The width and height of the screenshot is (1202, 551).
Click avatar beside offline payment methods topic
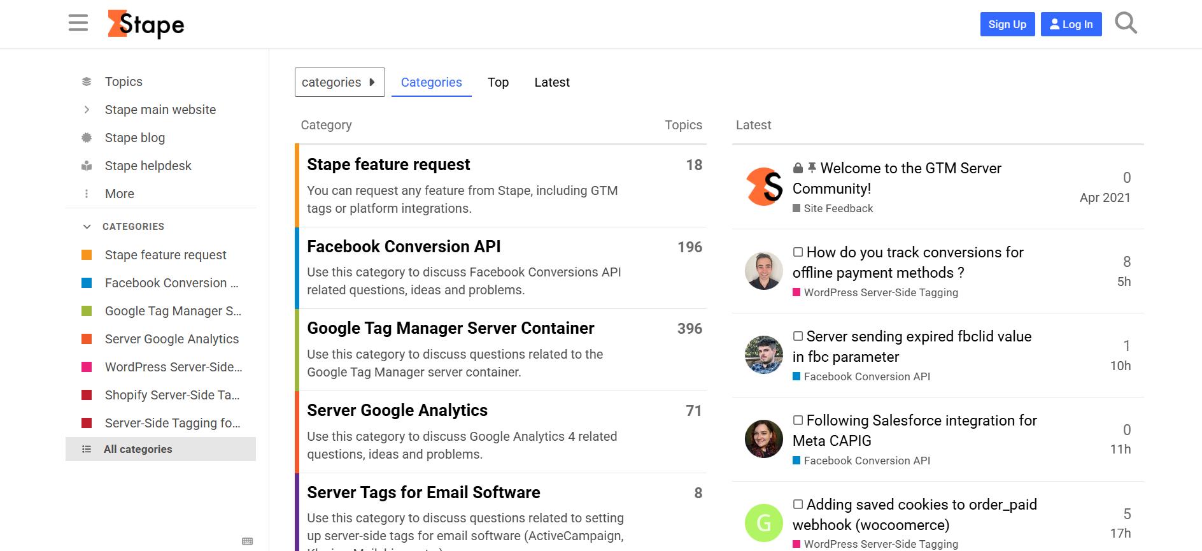tap(764, 271)
